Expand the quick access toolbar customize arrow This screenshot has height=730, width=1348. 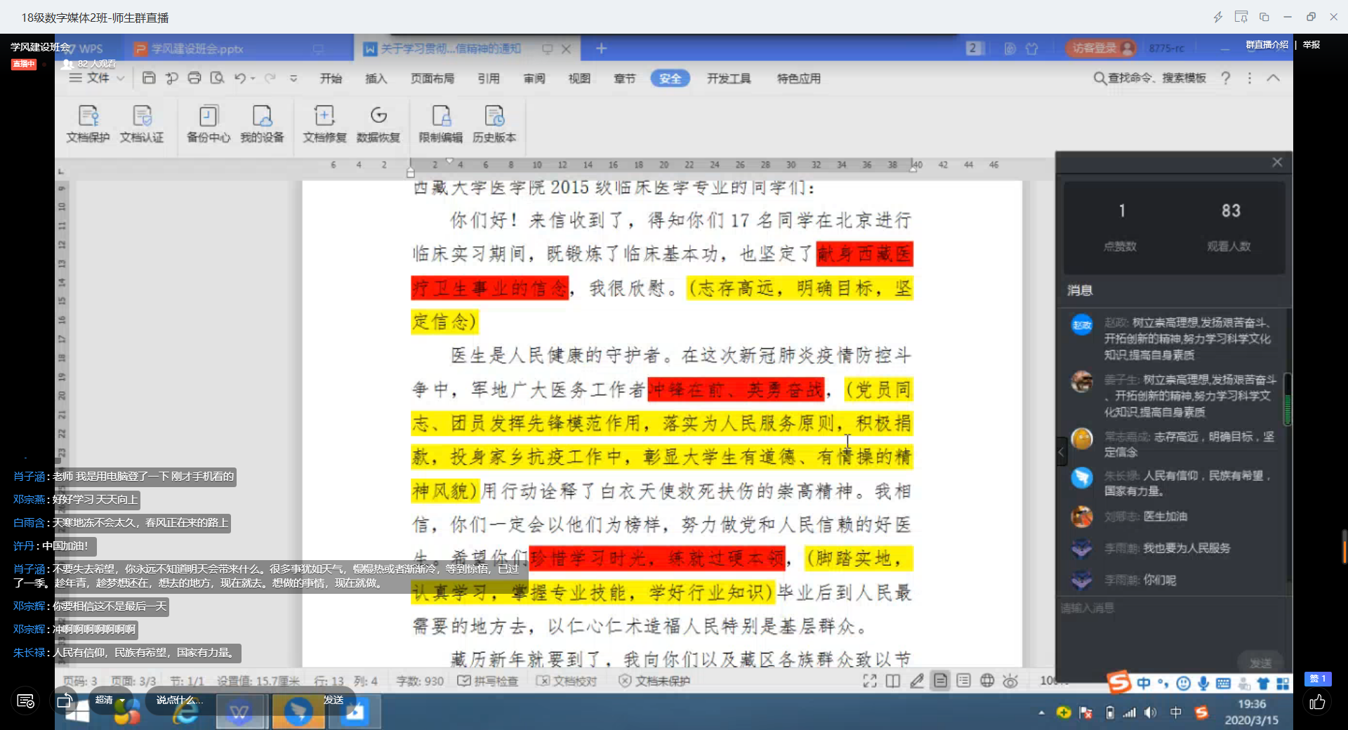click(293, 78)
